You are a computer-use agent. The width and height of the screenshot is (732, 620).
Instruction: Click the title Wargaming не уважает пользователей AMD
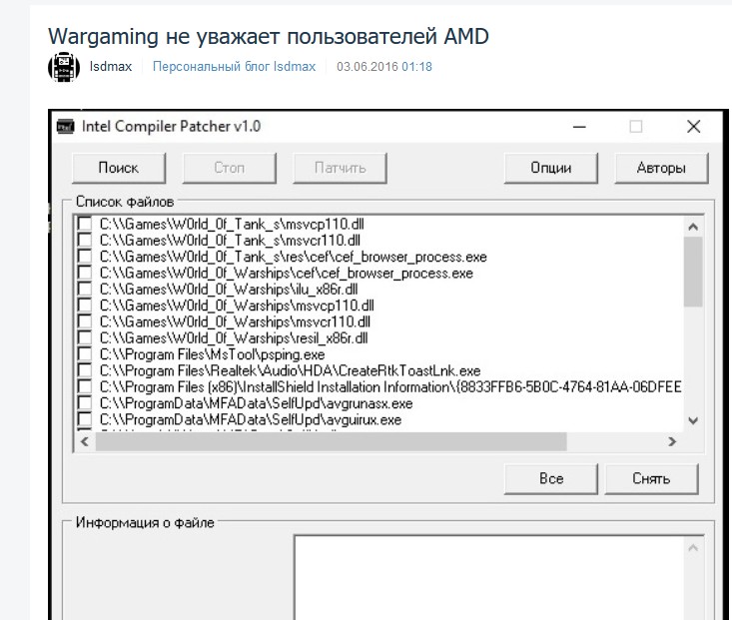[269, 36]
